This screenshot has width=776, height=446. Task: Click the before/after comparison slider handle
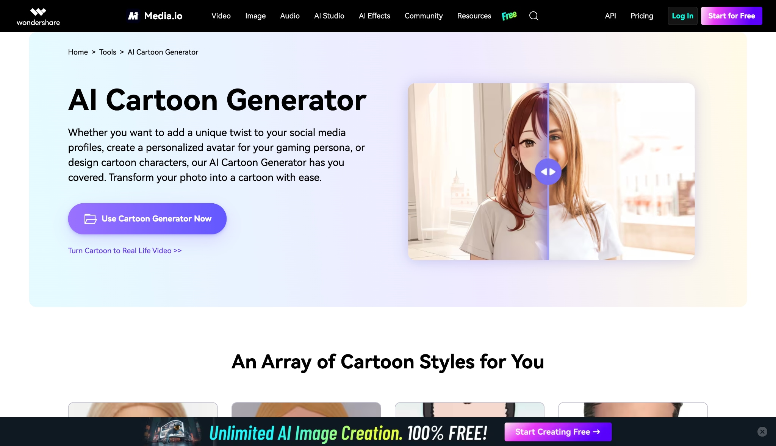click(548, 172)
